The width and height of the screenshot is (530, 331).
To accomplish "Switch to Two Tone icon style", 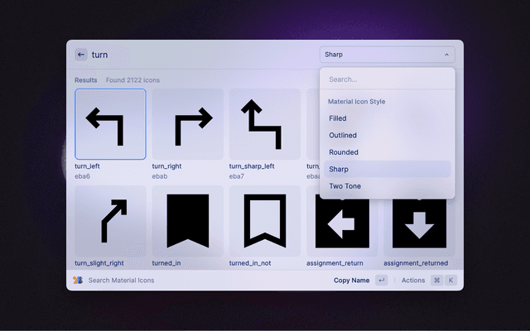I will (344, 186).
